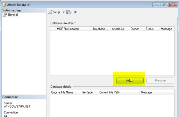Click the Remove button
This screenshot has height=117, width=179.
(160, 80)
